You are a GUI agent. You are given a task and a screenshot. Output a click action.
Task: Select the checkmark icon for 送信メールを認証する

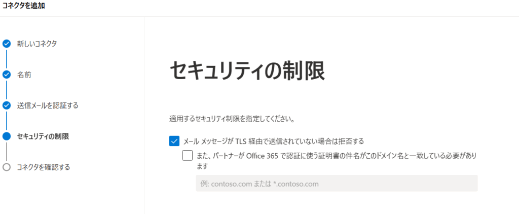coord(7,105)
